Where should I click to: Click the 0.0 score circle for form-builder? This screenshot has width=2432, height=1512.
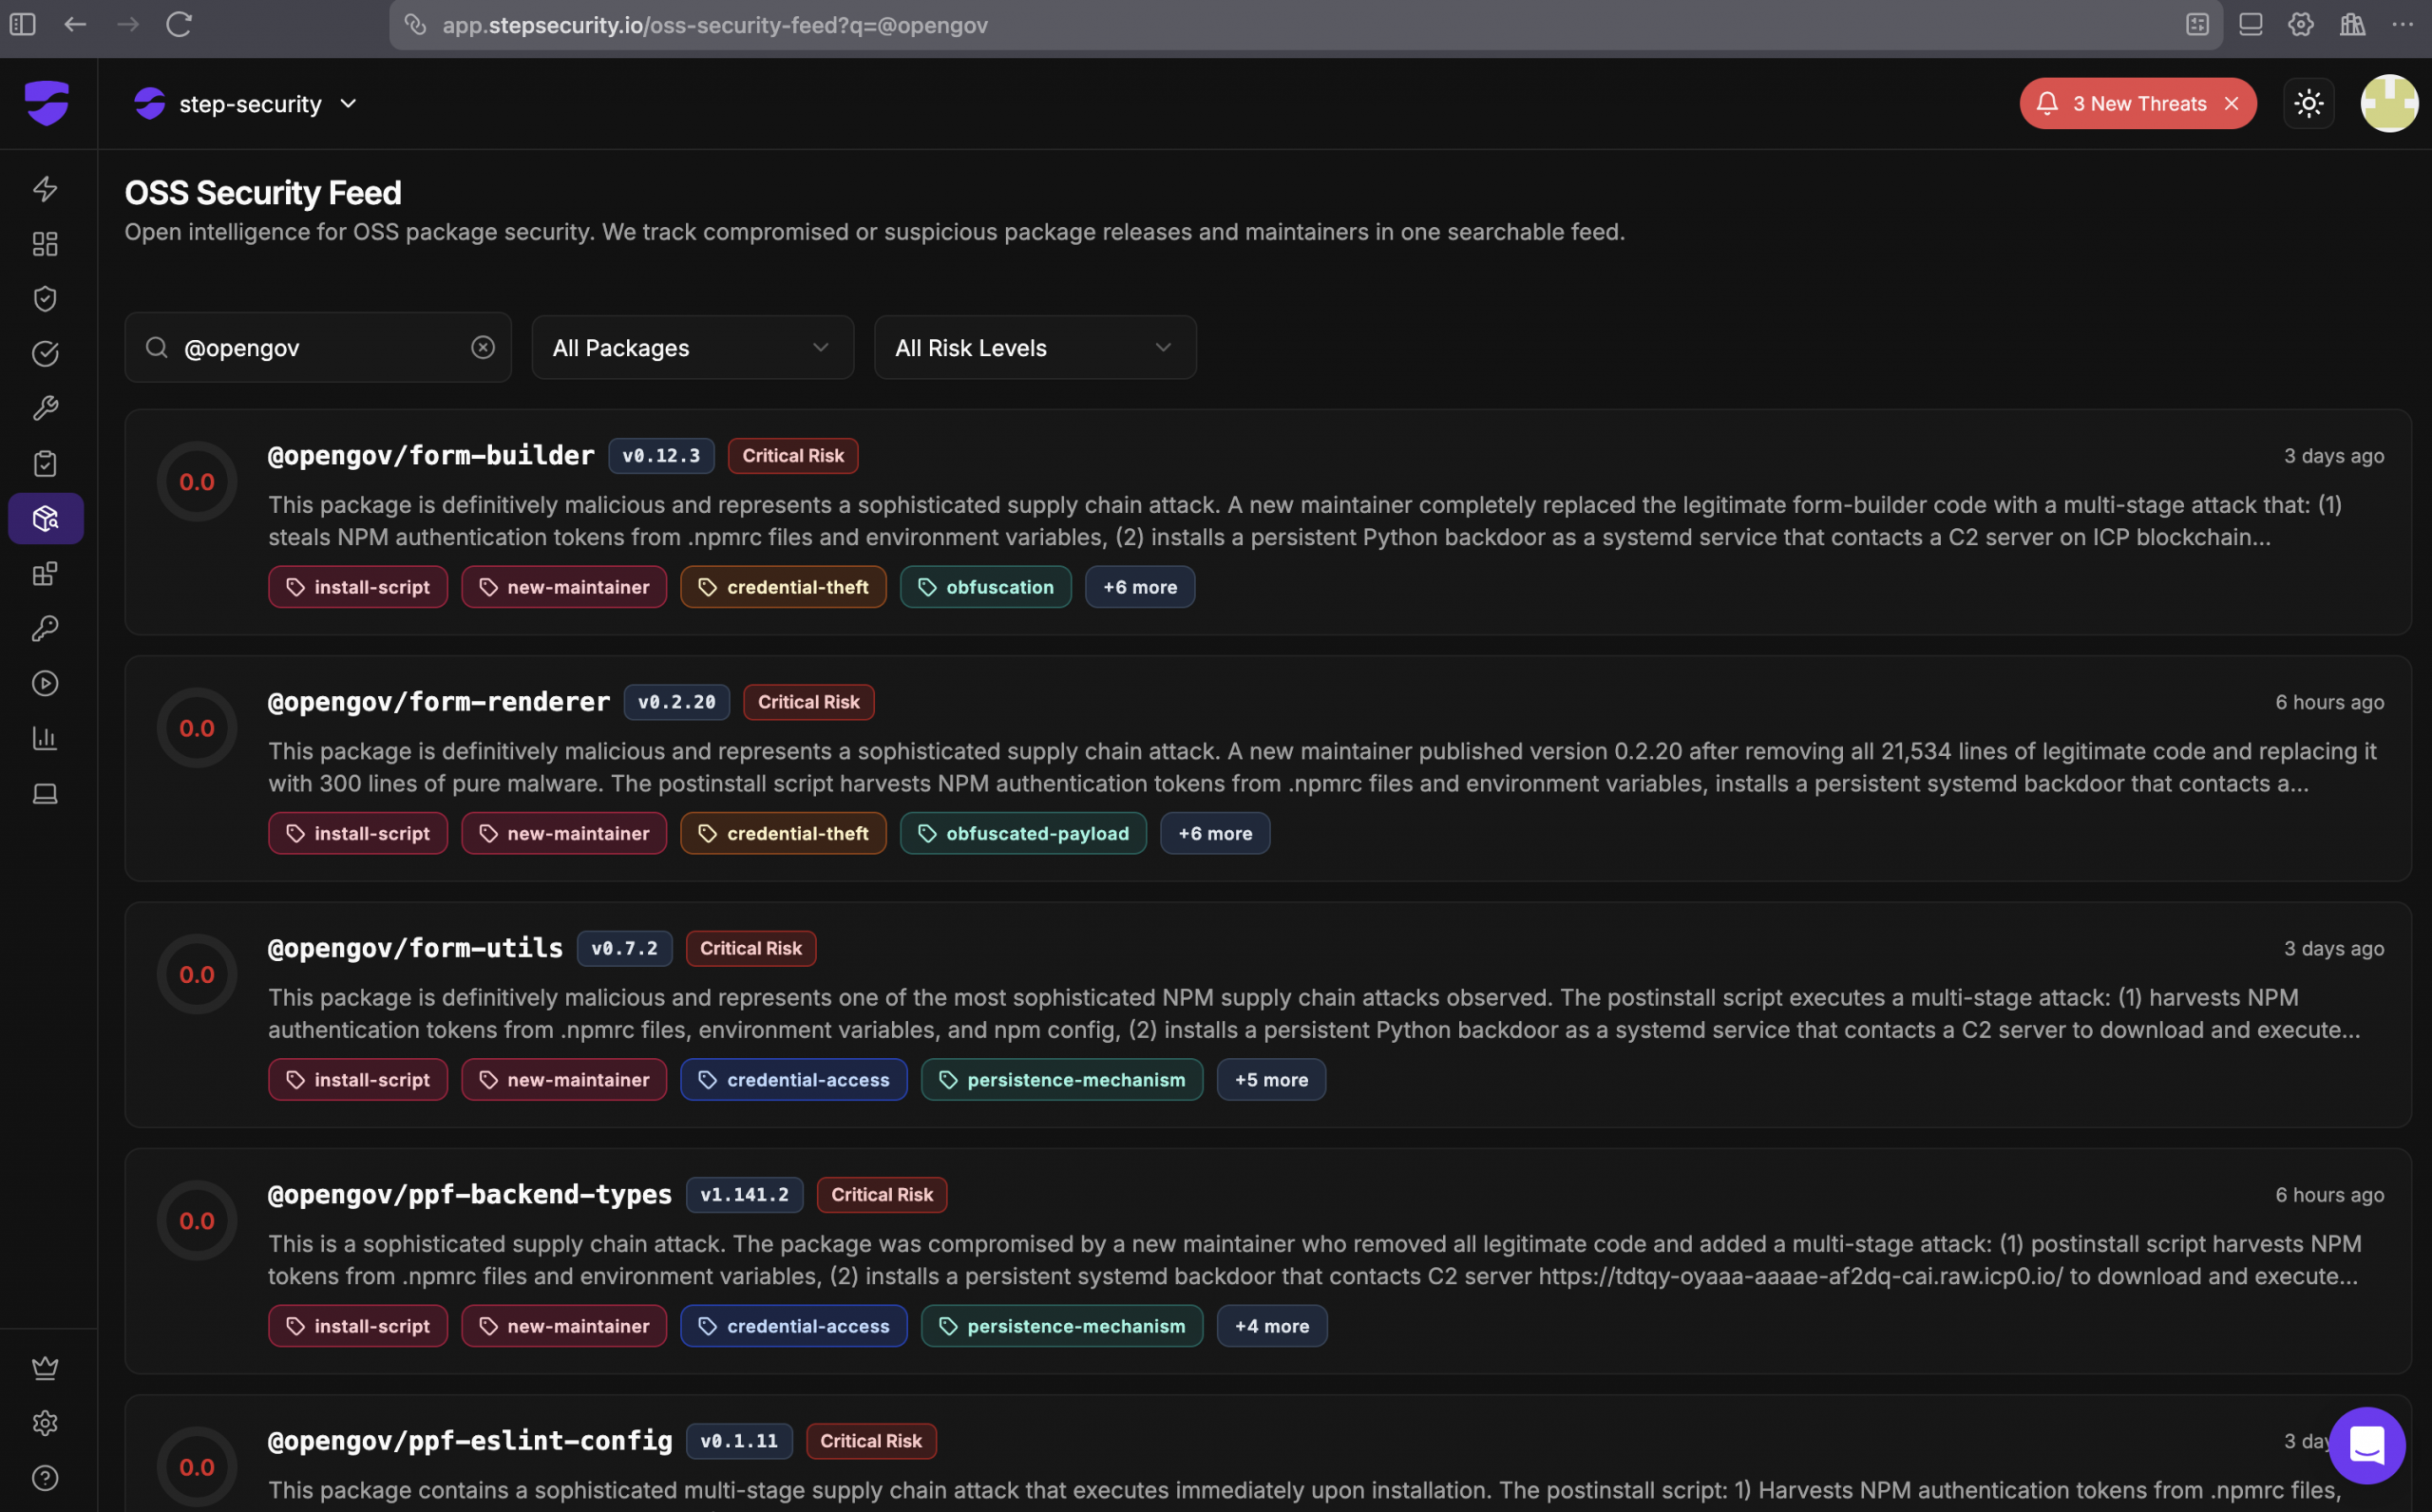click(197, 482)
